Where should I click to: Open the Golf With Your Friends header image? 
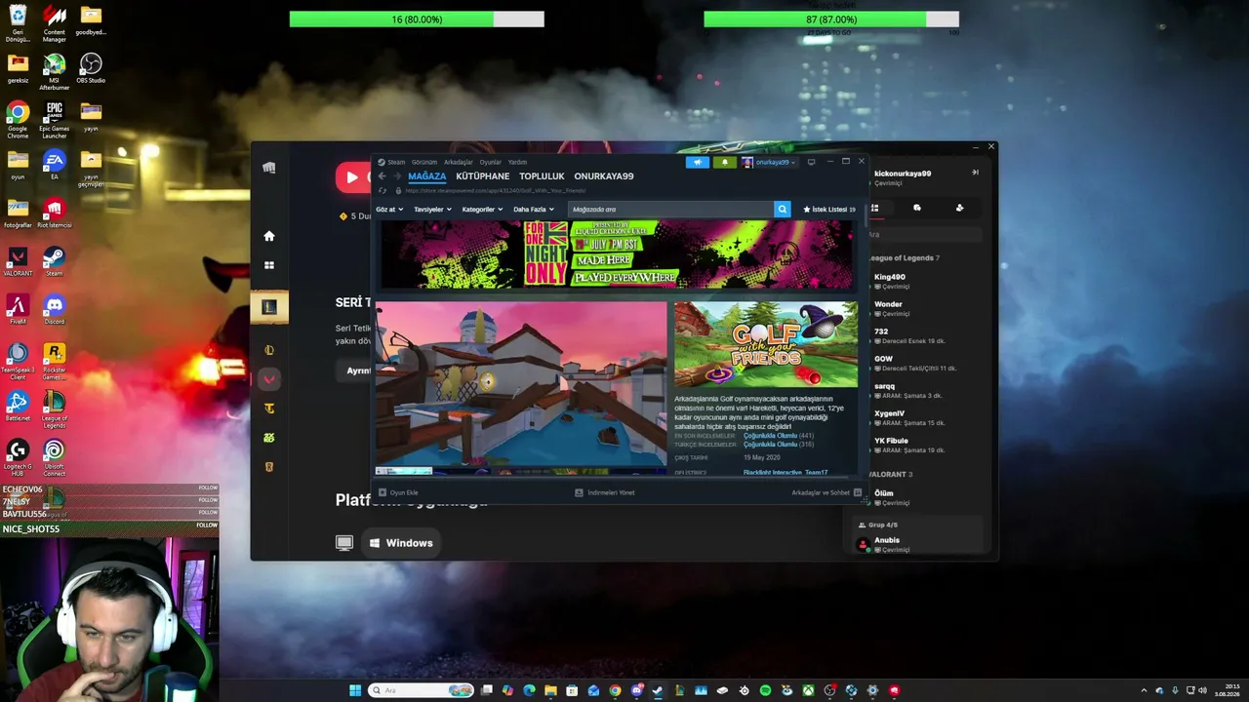[x=766, y=345]
